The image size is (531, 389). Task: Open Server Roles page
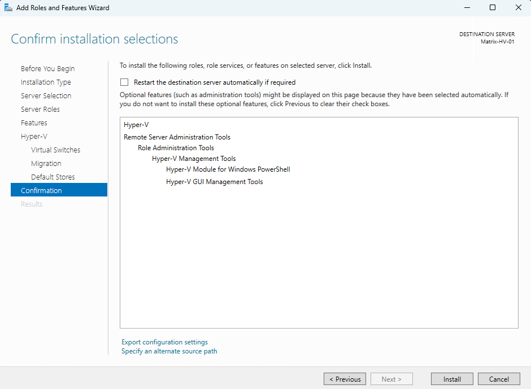(x=40, y=110)
